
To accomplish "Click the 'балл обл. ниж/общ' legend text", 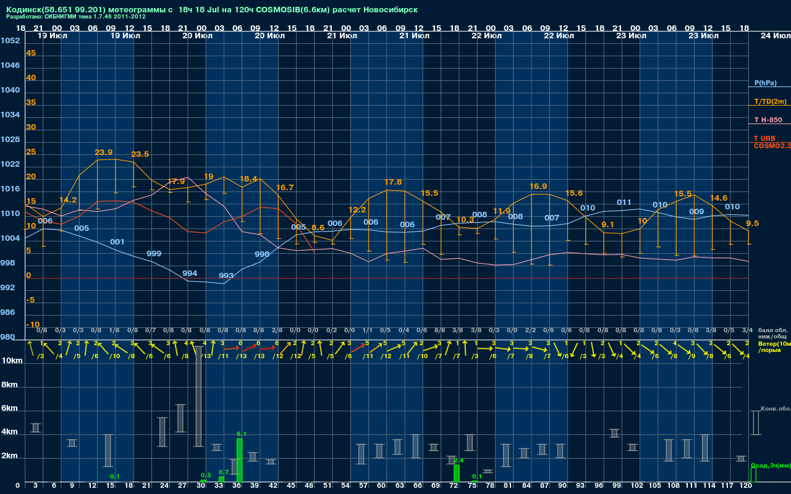I will pos(774,333).
